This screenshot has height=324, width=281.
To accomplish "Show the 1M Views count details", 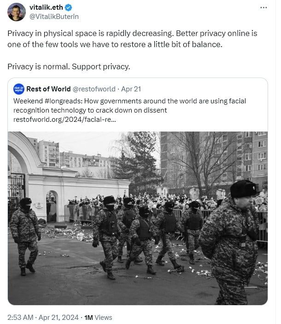I will tap(98, 318).
